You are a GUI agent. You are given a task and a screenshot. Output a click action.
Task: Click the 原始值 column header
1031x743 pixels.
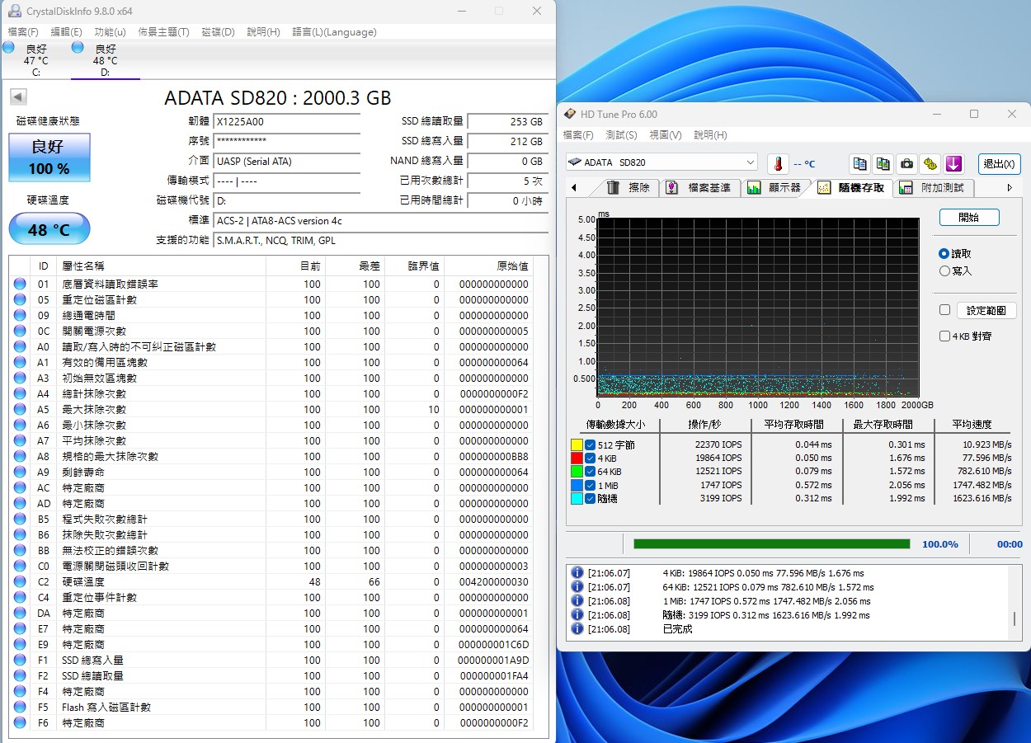[x=511, y=266]
